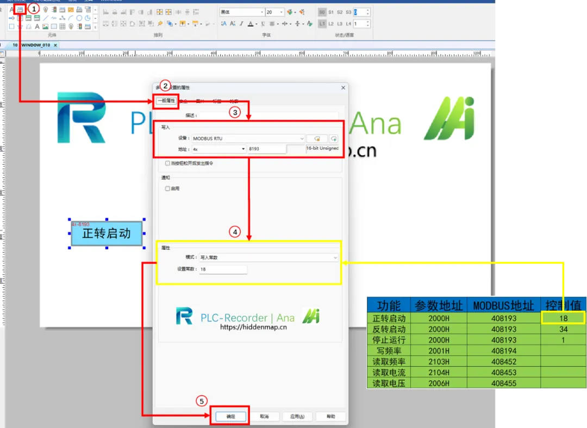Click the add device plus icon
The height and width of the screenshot is (428, 587).
334,139
